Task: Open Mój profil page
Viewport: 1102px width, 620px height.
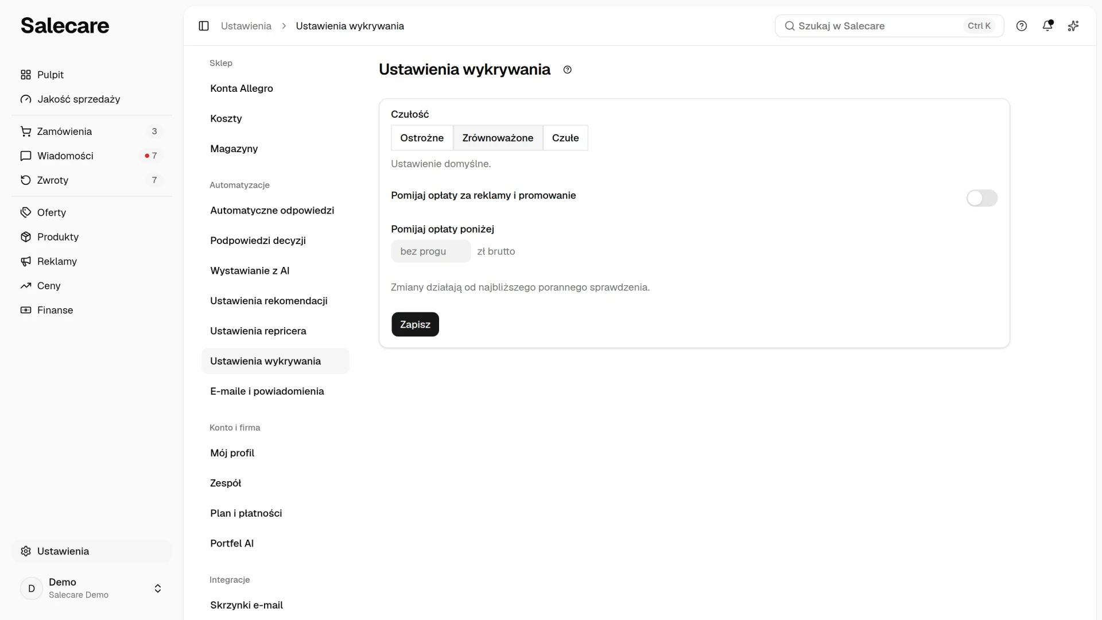Action: point(275,453)
